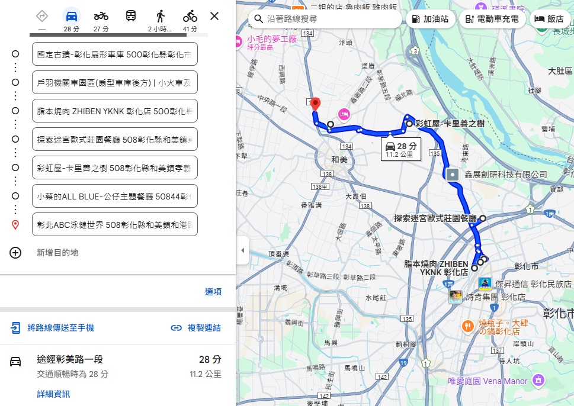
Task: Filter by 飯店 hotels
Action: 549,19
